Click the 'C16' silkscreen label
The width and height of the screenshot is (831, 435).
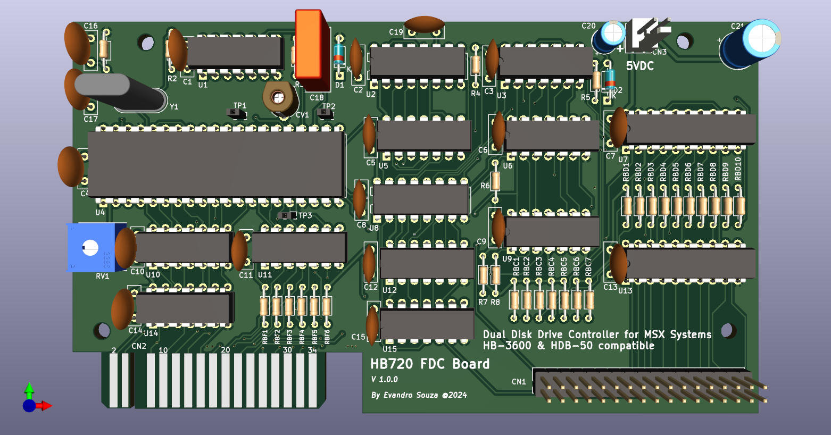point(90,26)
